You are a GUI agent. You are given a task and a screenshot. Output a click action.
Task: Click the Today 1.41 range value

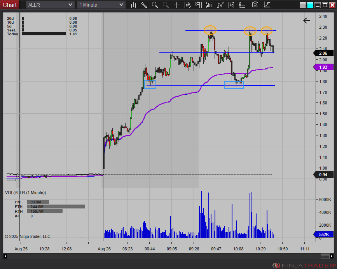point(73,34)
